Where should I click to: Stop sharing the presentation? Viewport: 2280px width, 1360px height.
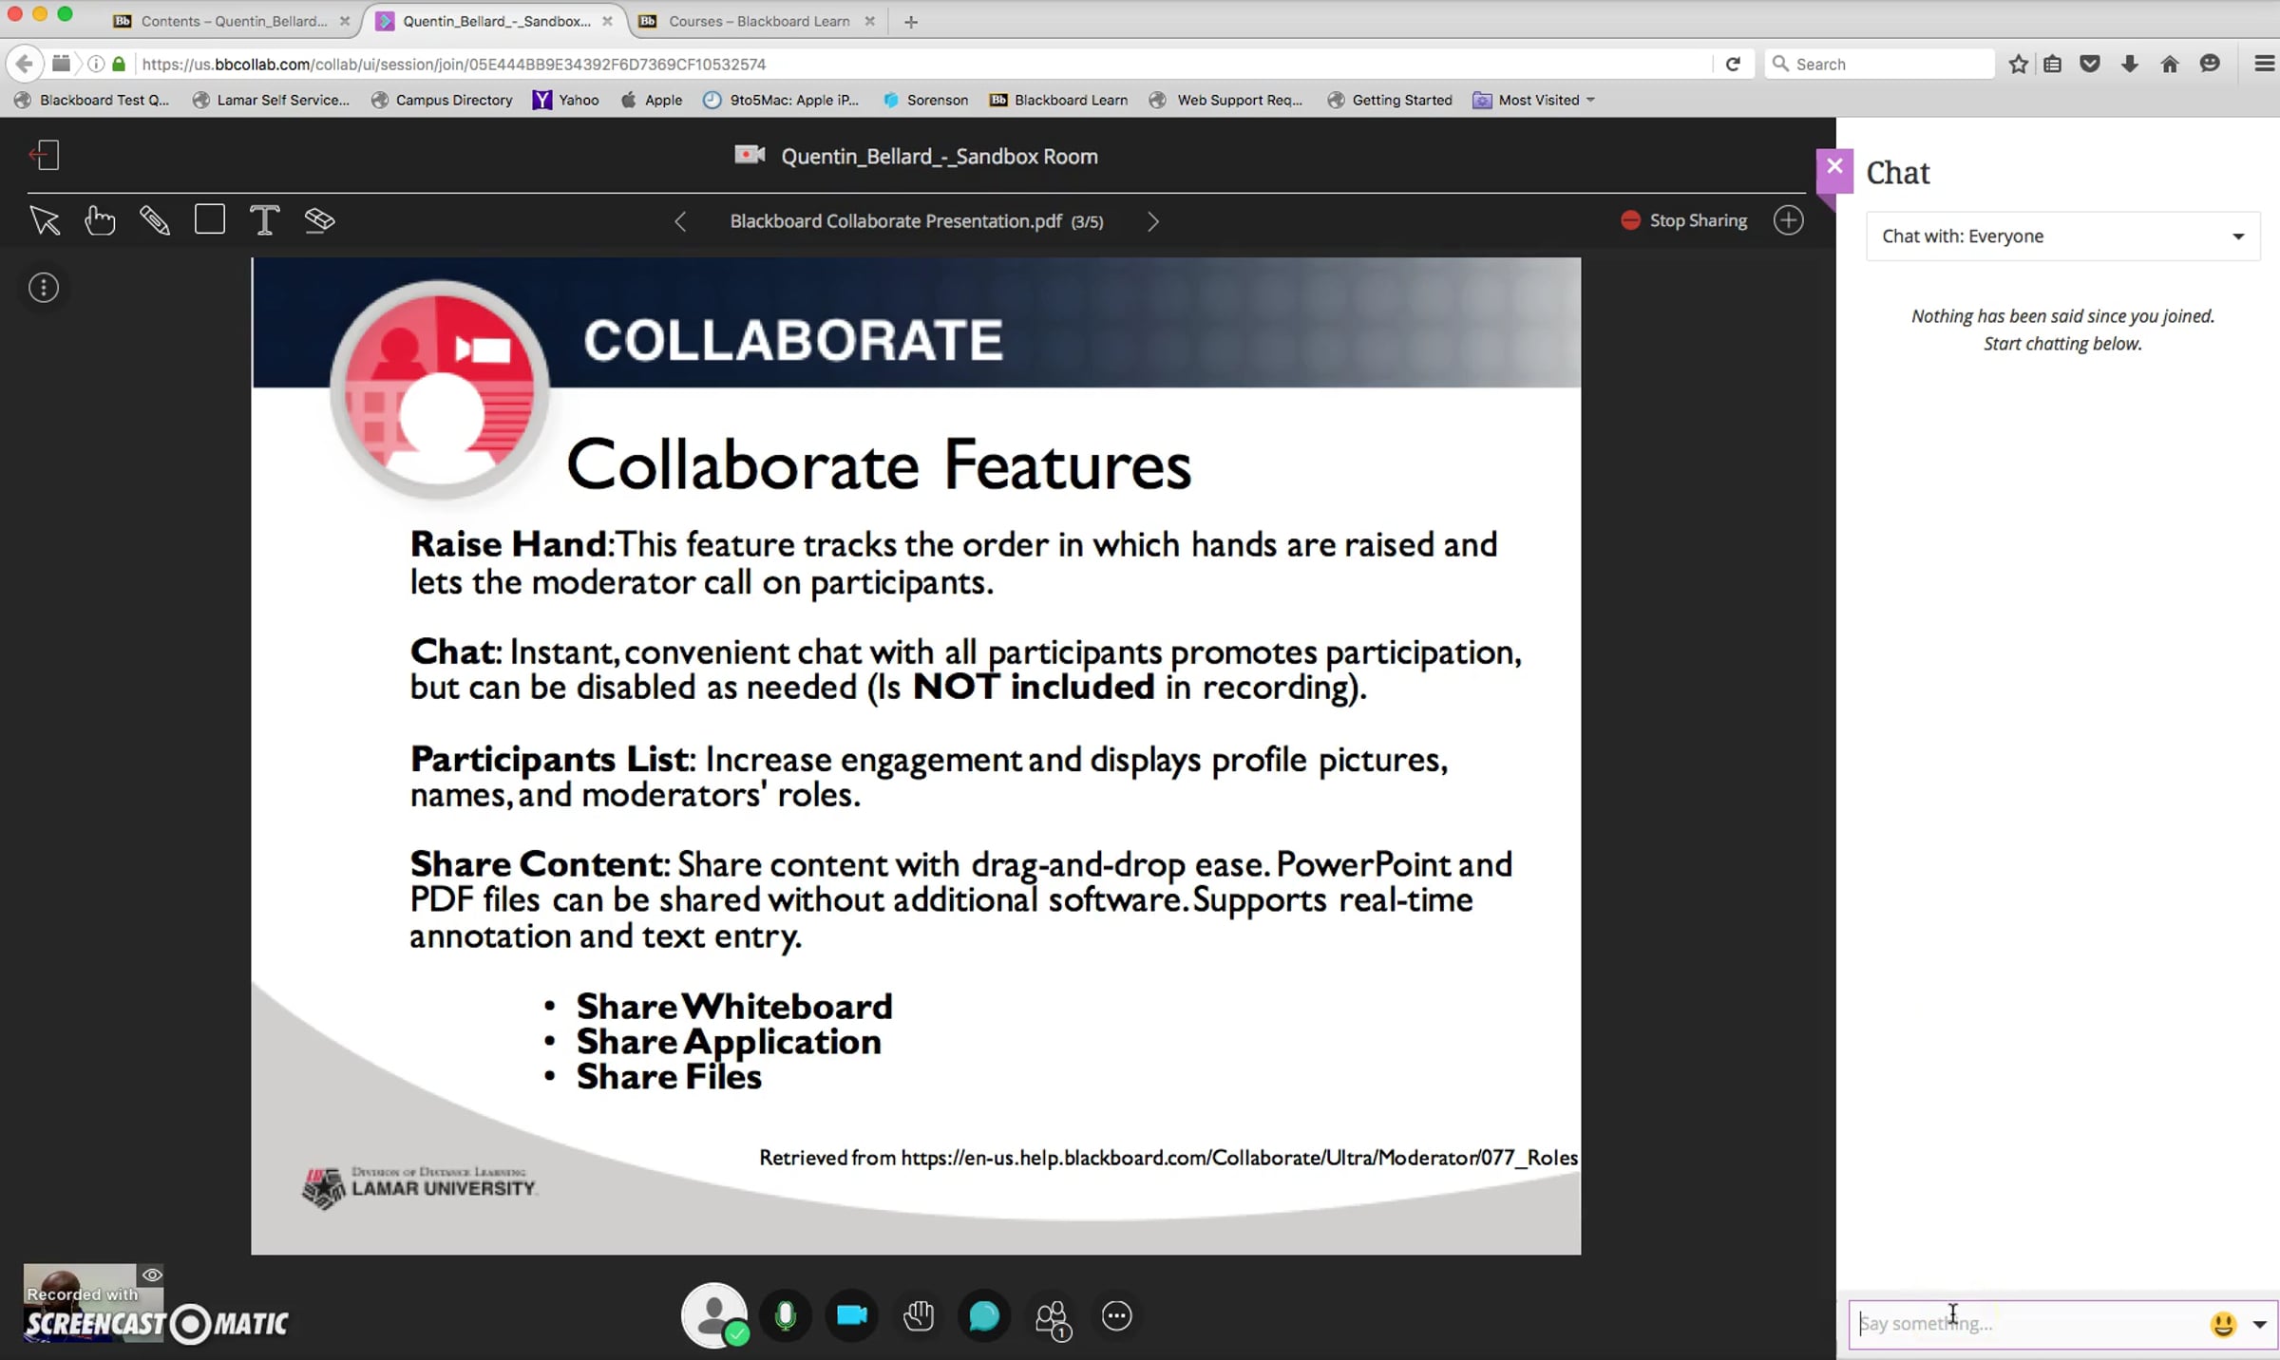pyautogui.click(x=1684, y=220)
